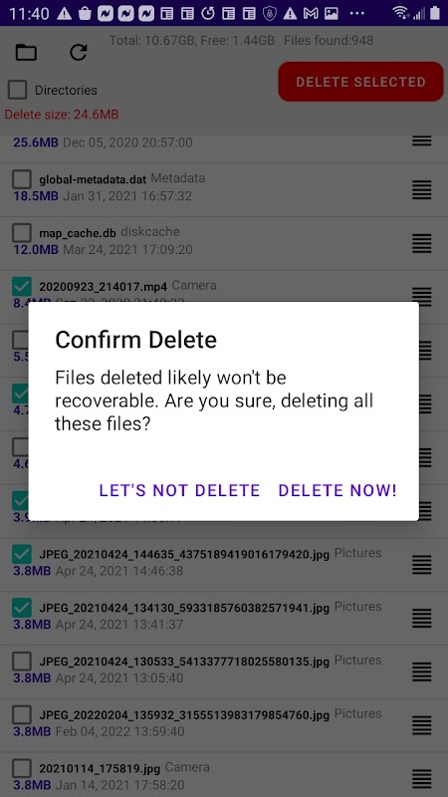Open details lines icon for map_cache.db
The image size is (448, 797).
421,243
